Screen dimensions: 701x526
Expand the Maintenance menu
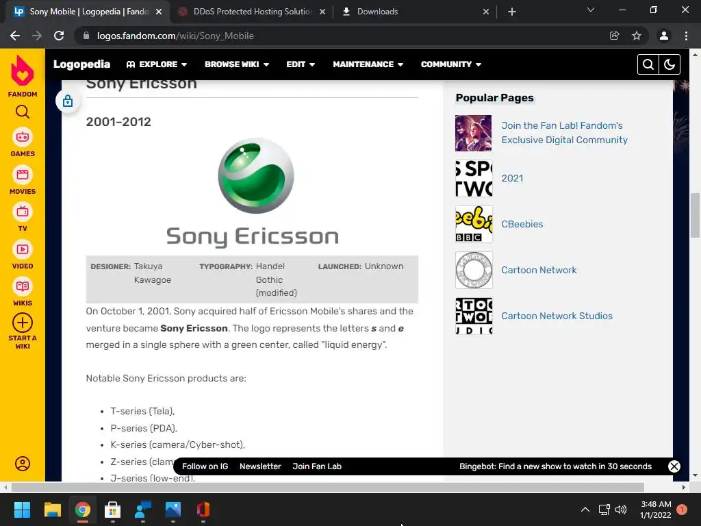click(x=368, y=64)
